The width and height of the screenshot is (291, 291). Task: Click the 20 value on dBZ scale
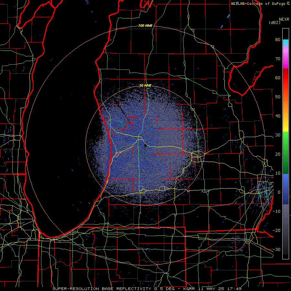coord(278,154)
